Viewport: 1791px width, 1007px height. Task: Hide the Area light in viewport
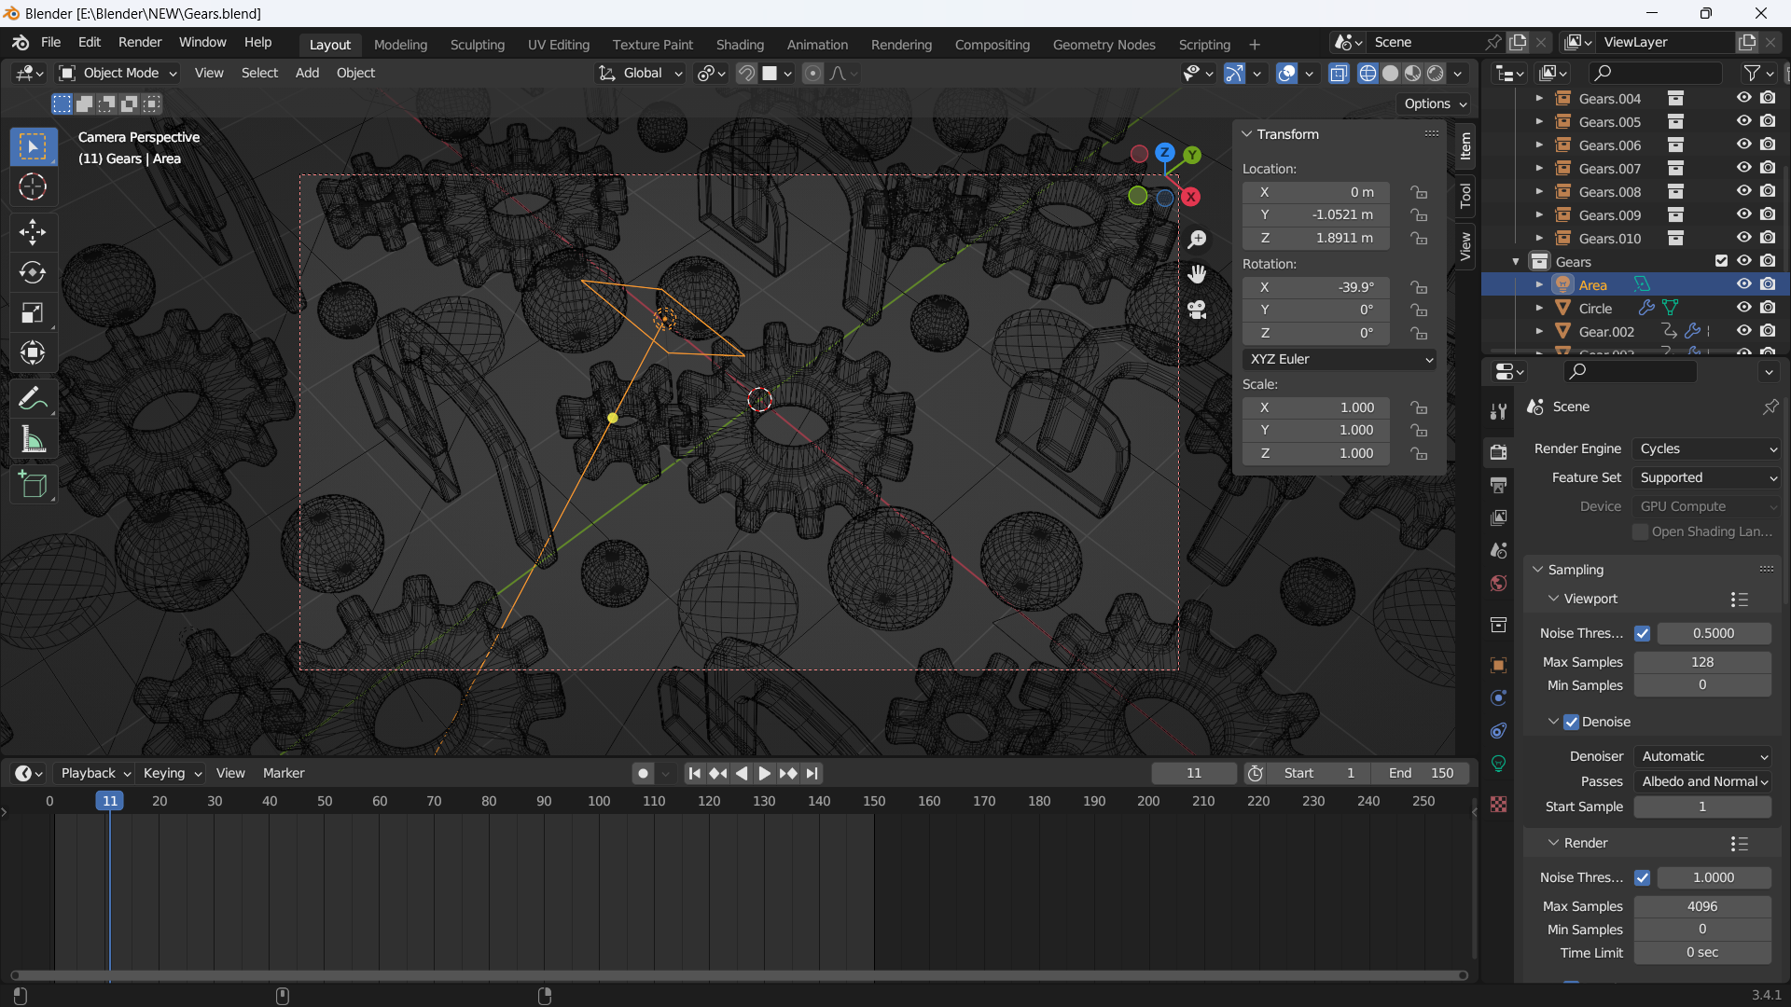pos(1743,284)
